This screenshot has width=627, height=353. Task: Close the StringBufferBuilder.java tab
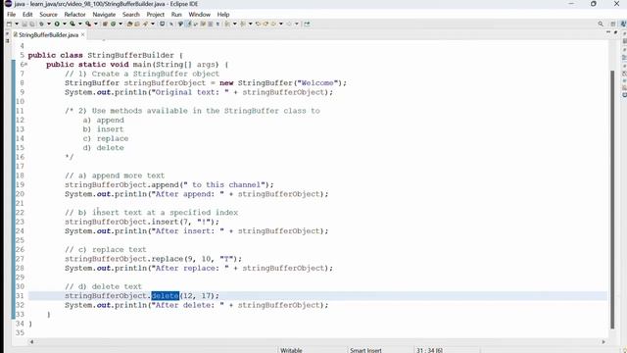point(82,35)
